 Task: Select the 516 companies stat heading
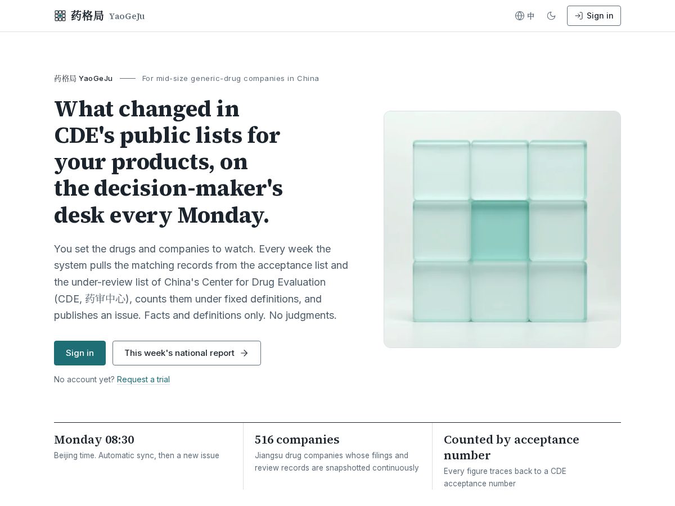pos(297,440)
